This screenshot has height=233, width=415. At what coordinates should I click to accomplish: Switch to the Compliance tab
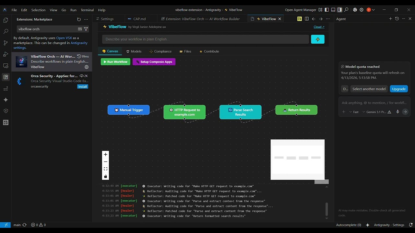160,51
